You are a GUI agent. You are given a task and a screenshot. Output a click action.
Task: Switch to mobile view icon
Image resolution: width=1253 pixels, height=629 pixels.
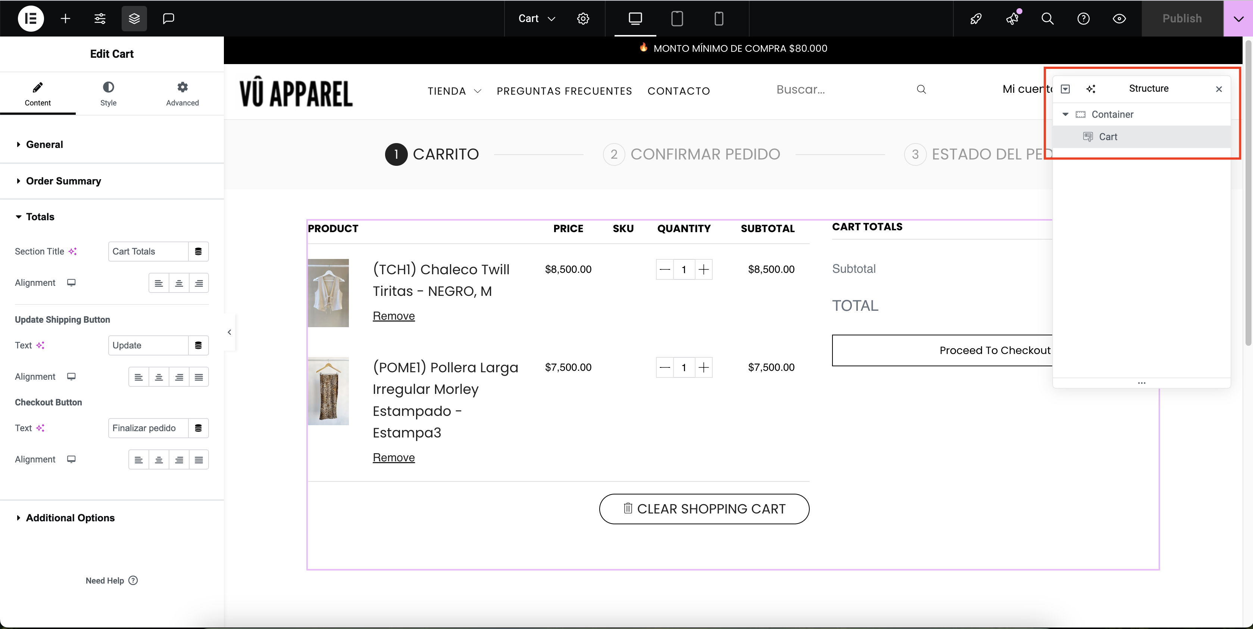[x=718, y=19]
